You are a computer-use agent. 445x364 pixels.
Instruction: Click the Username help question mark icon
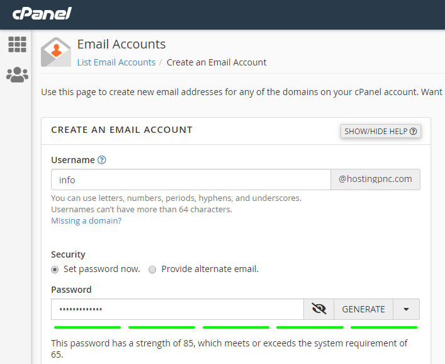tap(102, 160)
